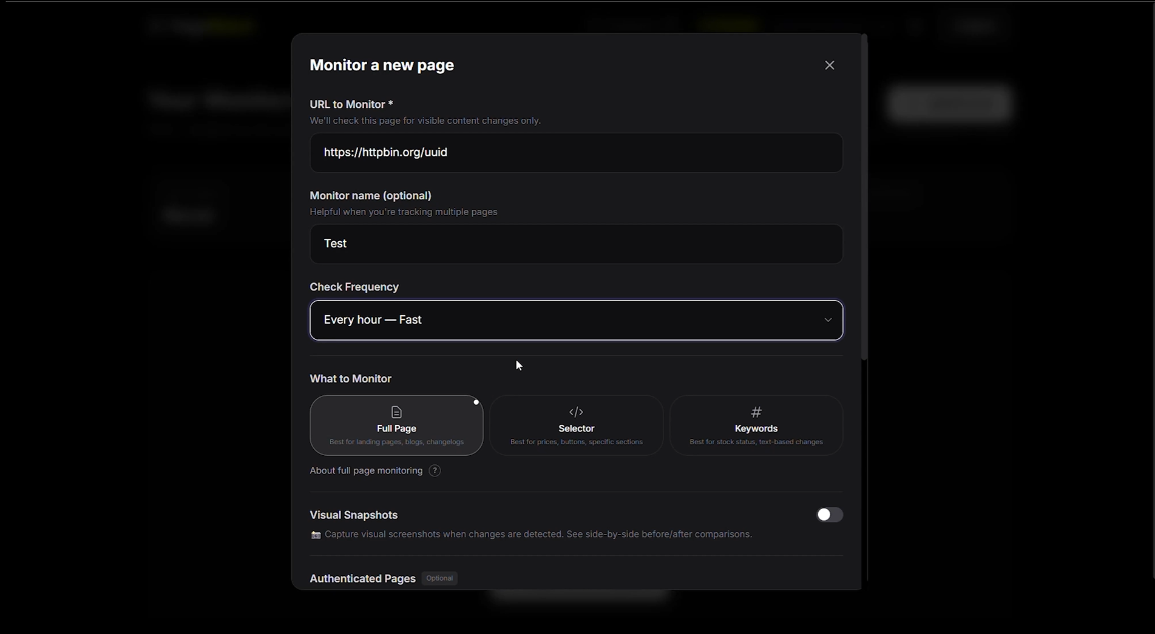Click the What to Monitor heading
The height and width of the screenshot is (634, 1155).
coord(350,379)
